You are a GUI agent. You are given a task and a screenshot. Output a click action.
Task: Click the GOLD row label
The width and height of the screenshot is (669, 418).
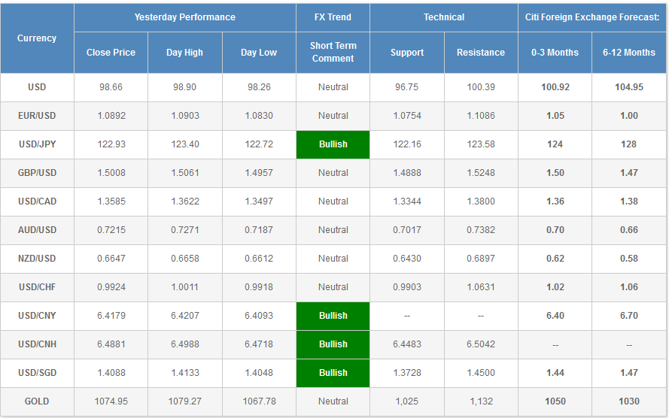pos(37,401)
